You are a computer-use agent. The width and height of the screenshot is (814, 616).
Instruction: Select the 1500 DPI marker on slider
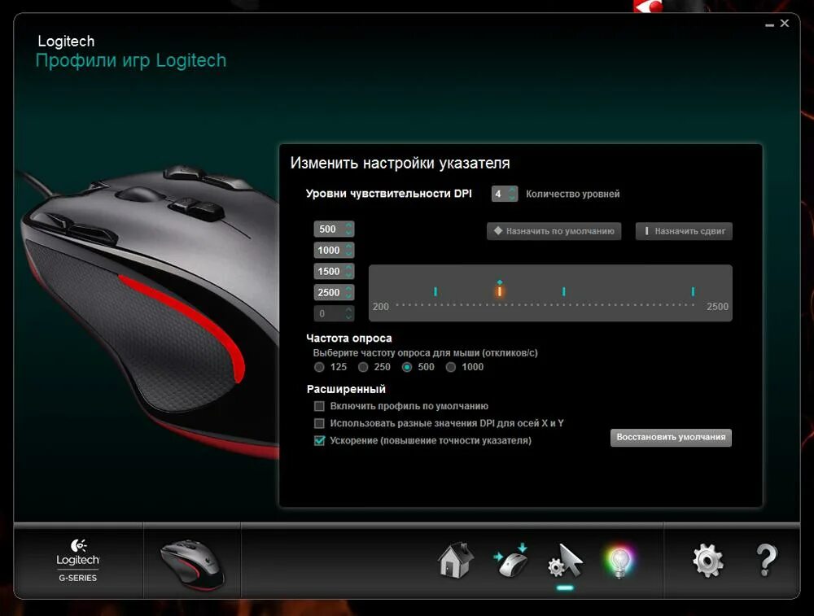(564, 291)
